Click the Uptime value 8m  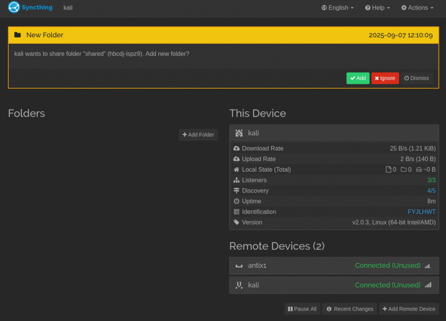click(x=431, y=201)
